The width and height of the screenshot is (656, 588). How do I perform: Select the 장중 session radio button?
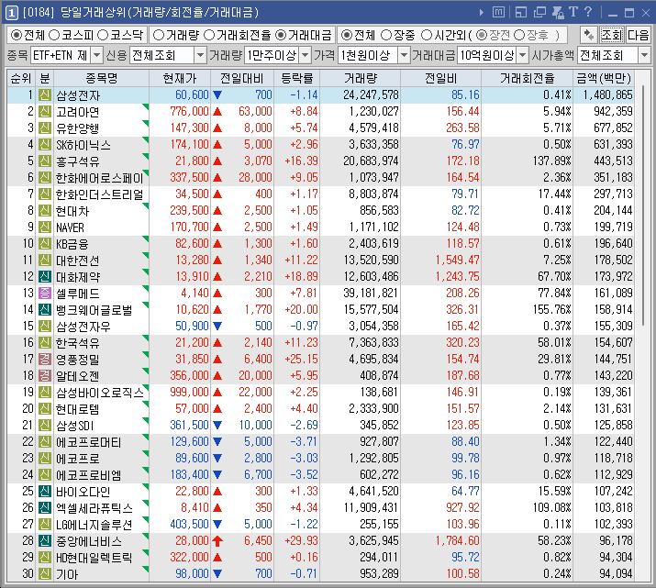pos(386,35)
